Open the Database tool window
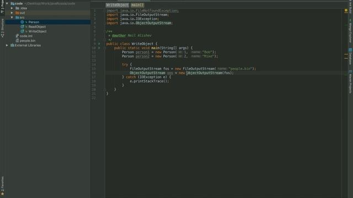The height and width of the screenshot is (198, 353). (350, 57)
